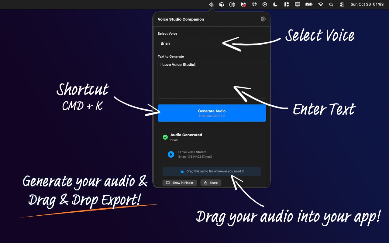Click the Voice Studio waveform menu bar icon
The image size is (389, 243).
click(211, 4)
